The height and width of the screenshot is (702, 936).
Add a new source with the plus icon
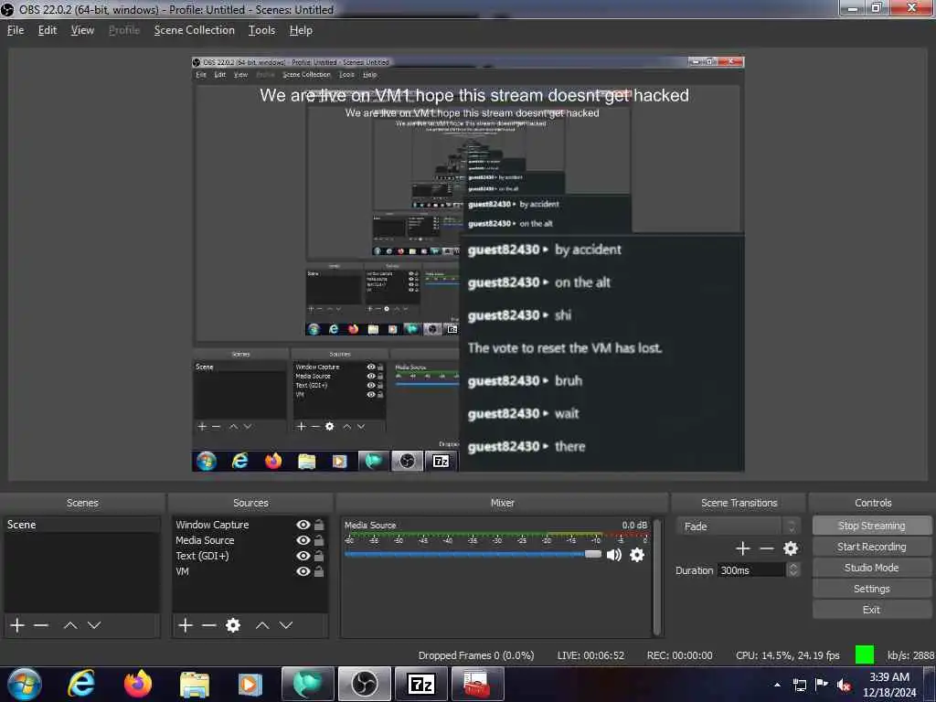pyautogui.click(x=186, y=625)
